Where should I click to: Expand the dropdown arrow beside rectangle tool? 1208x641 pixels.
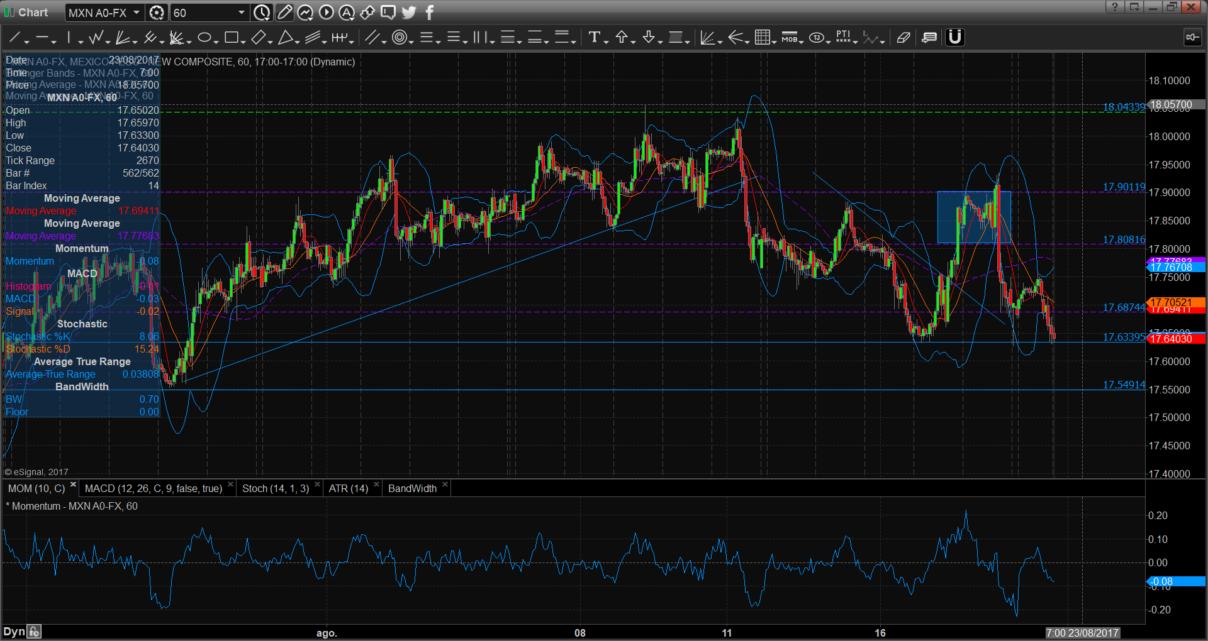tap(243, 41)
